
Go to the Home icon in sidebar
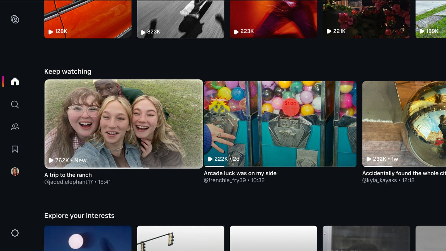point(15,81)
